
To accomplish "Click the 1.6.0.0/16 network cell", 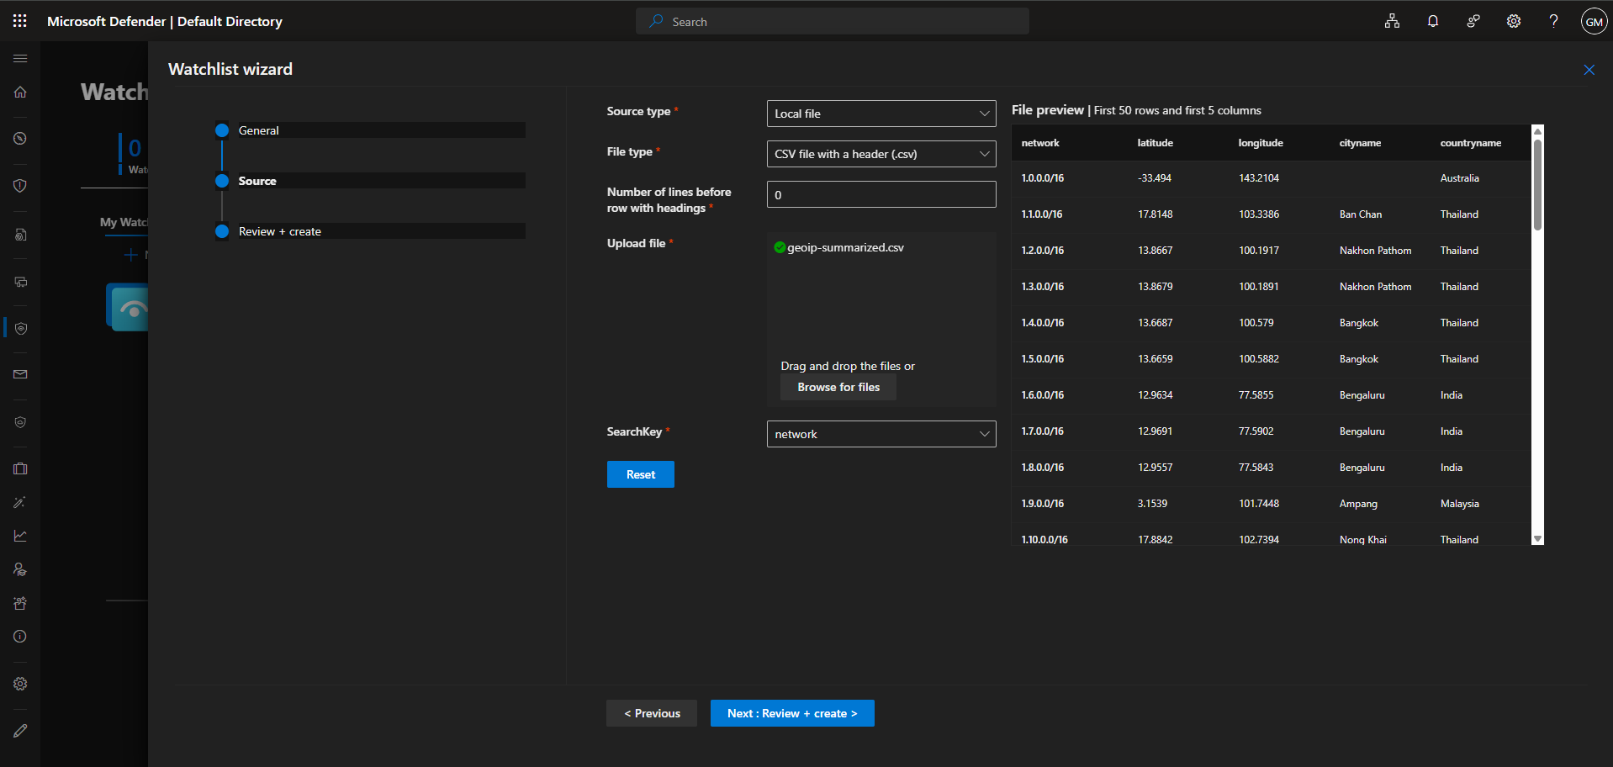I will coord(1042,395).
